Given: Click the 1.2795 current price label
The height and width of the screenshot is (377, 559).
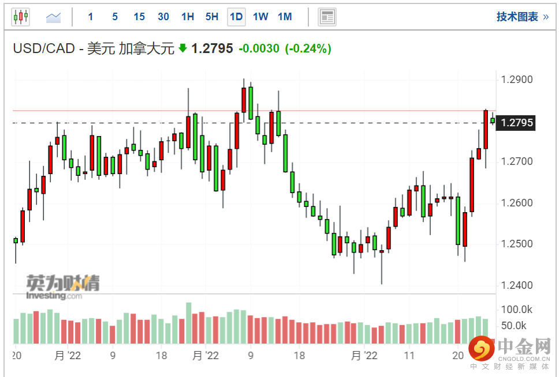Looking at the screenshot, I should coord(517,123).
